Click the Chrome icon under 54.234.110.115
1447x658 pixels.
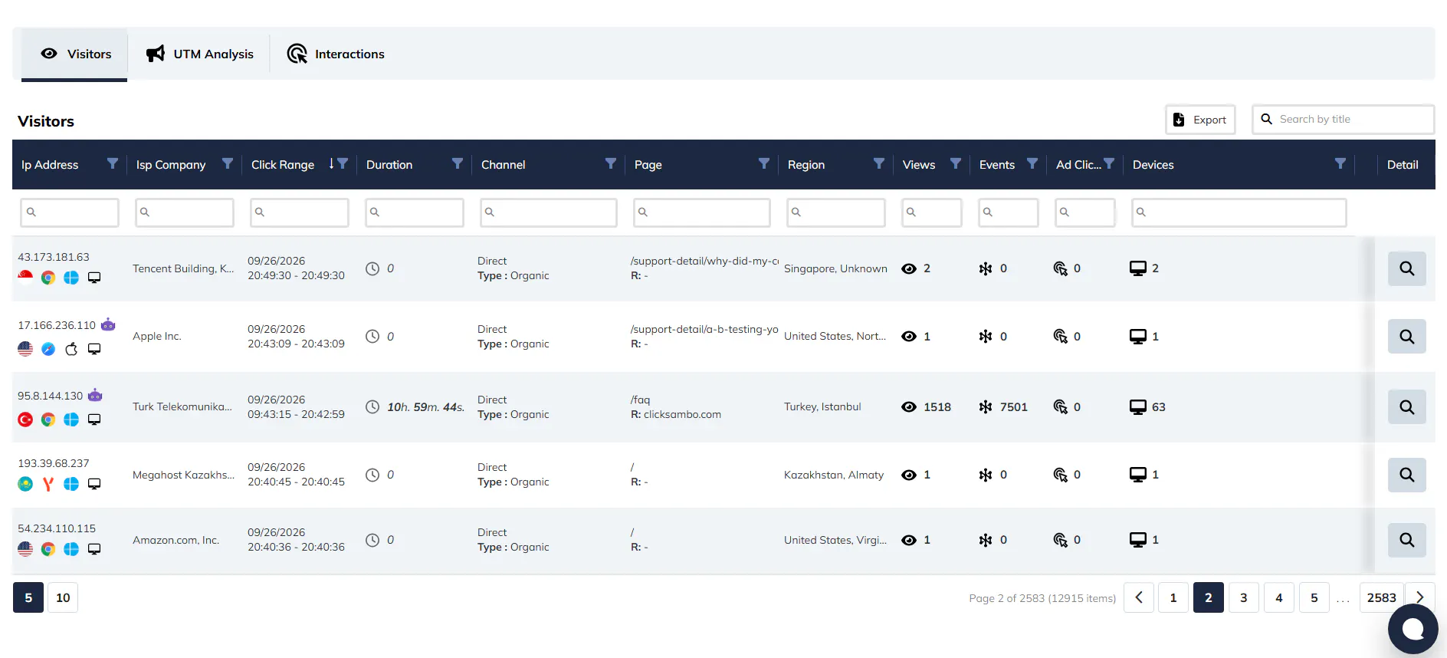click(48, 549)
